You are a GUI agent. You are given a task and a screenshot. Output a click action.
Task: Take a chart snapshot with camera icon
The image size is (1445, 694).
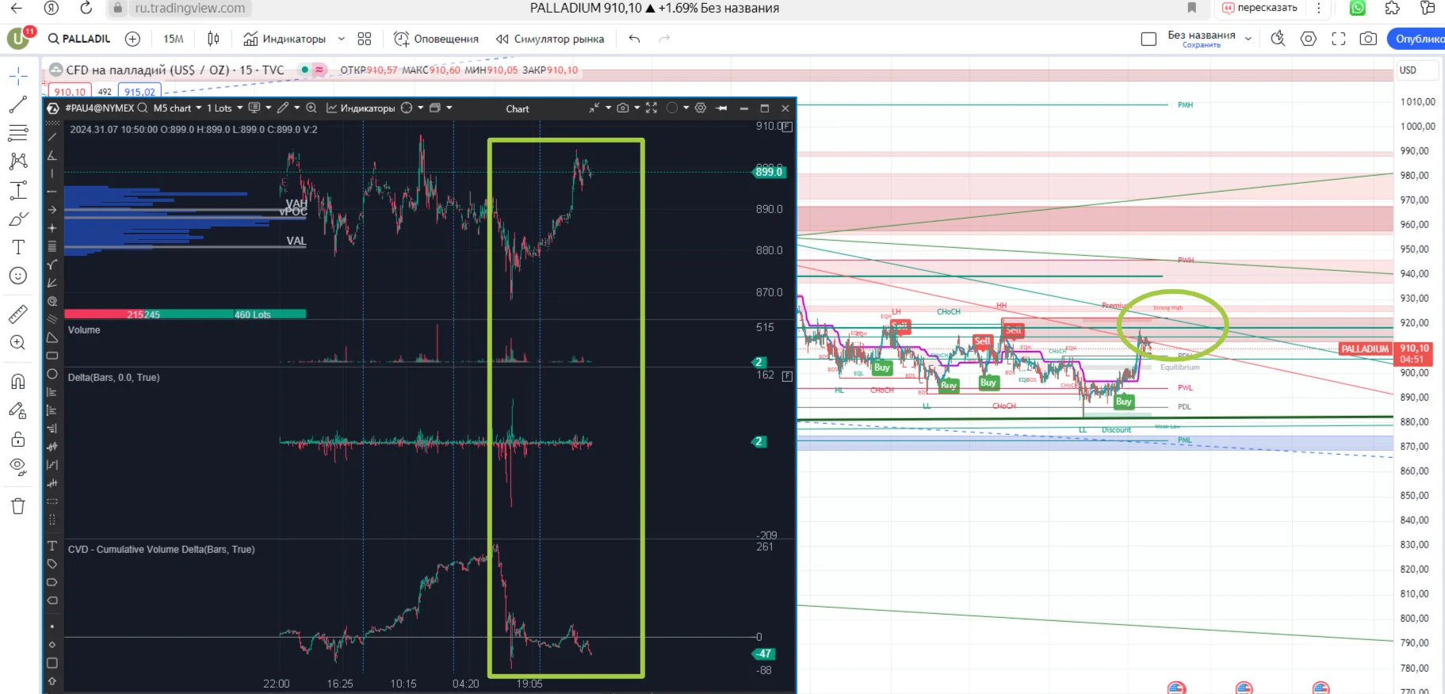click(1368, 39)
